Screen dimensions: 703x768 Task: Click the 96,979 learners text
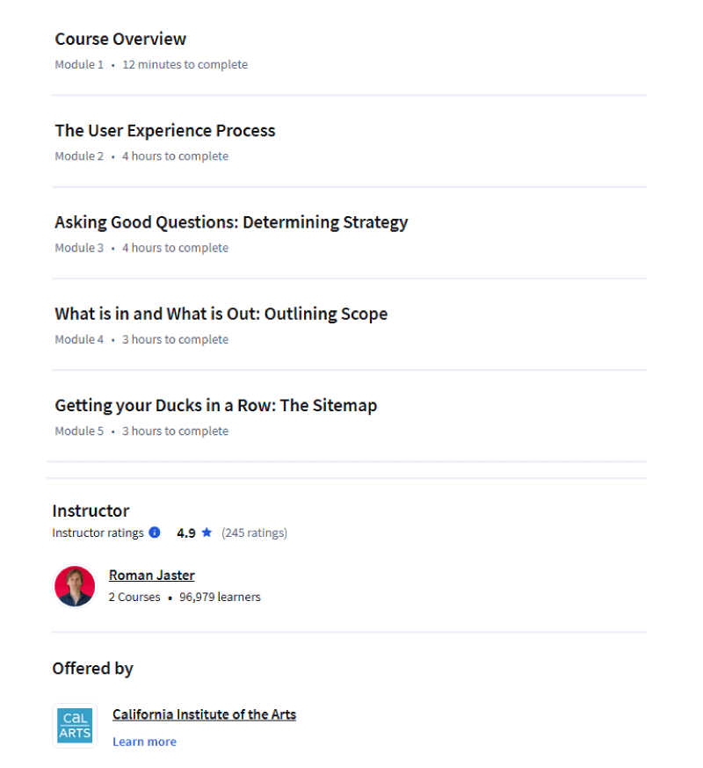coord(220,597)
